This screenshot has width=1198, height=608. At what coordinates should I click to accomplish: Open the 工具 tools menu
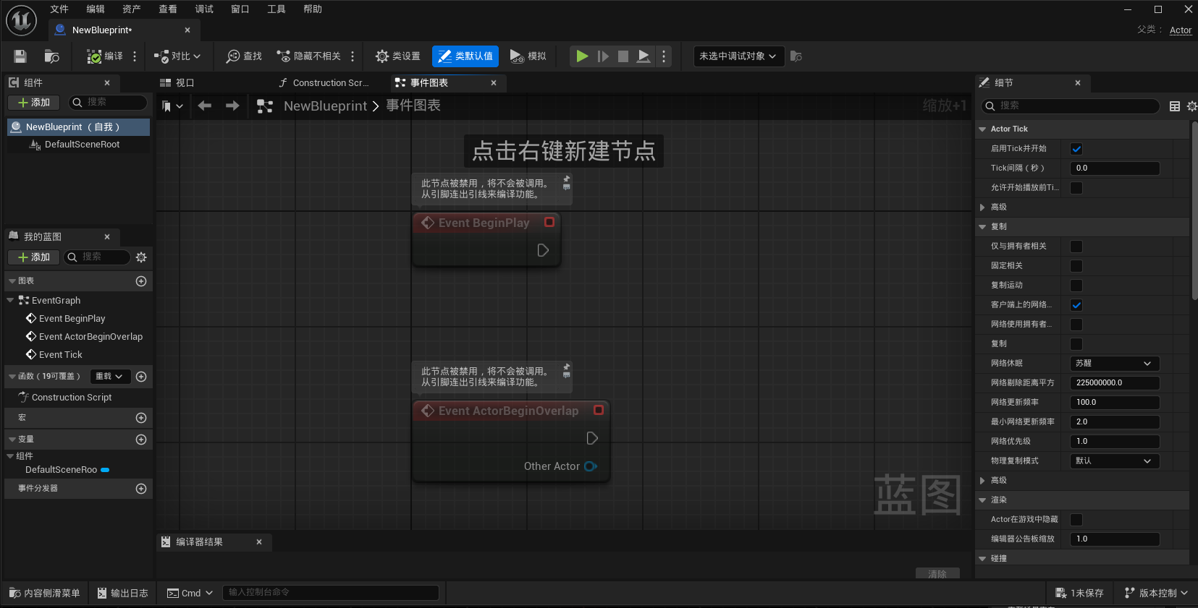277,9
